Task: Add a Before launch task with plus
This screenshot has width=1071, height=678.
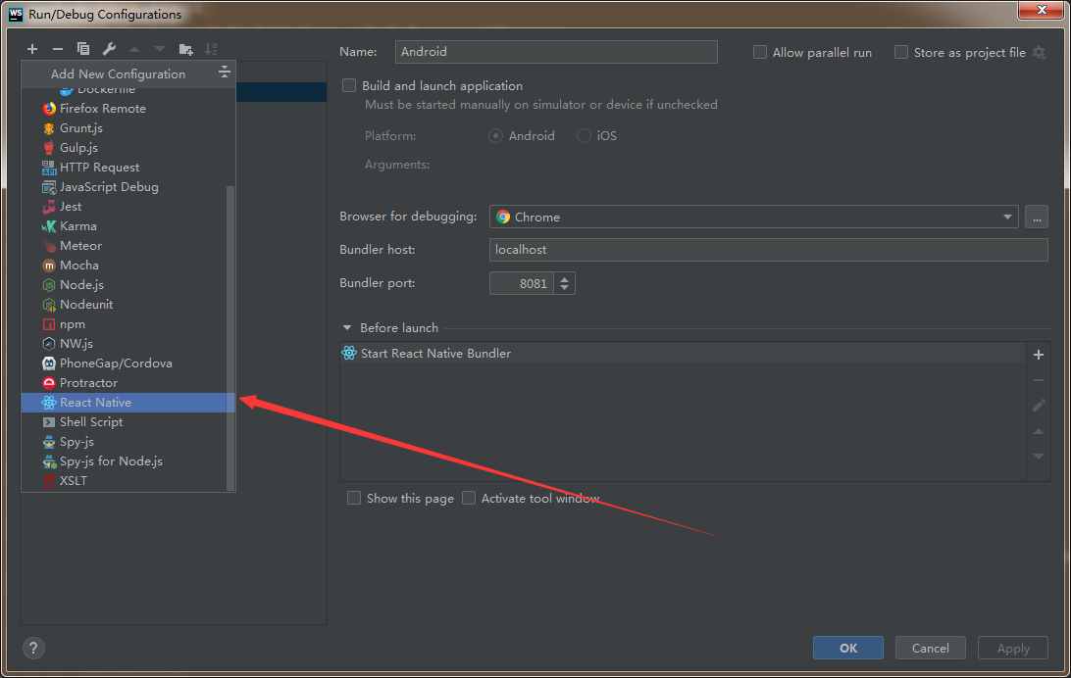Action: (1039, 355)
